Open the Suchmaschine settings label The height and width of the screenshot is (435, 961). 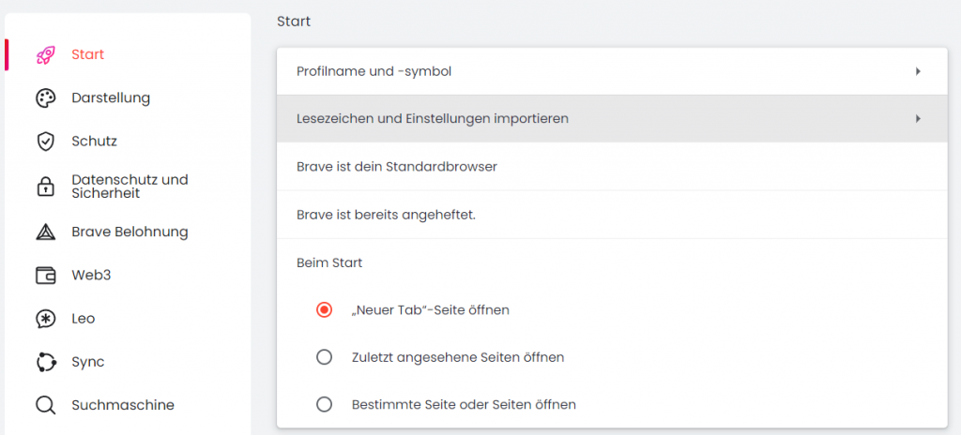[x=123, y=406]
